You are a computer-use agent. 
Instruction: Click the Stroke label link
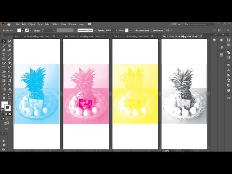(x=37, y=30)
